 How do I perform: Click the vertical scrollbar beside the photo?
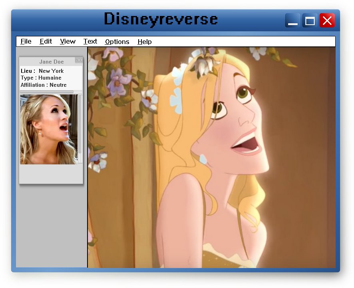coord(80,129)
